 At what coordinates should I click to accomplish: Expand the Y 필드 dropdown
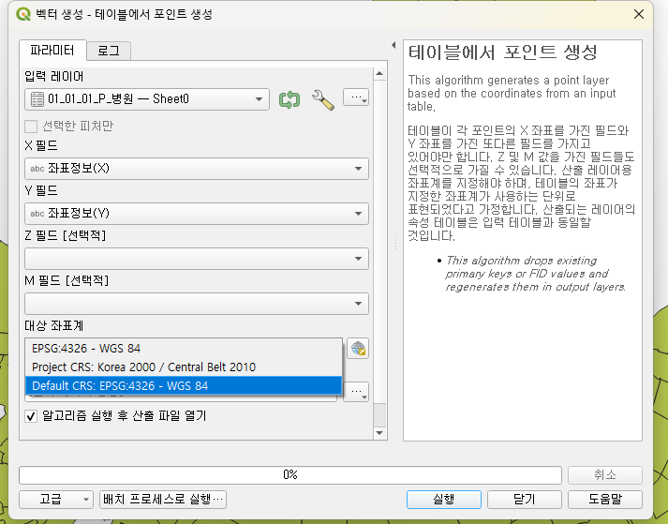[x=197, y=214]
